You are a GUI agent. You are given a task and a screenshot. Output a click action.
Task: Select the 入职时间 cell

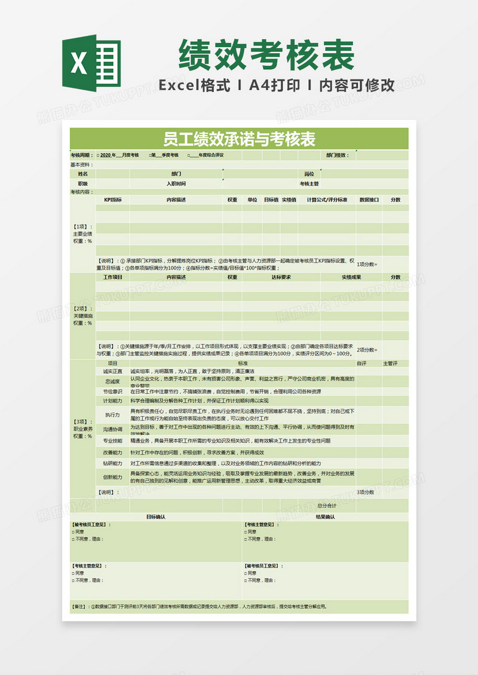[176, 184]
